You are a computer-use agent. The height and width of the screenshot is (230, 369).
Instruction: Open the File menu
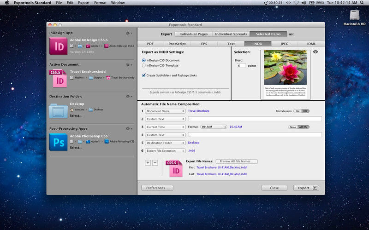(59, 3)
